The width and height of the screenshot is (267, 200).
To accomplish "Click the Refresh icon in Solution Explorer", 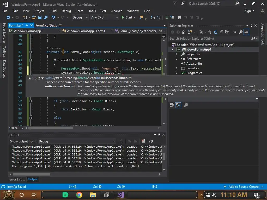I will pyautogui.click(x=216, y=32).
